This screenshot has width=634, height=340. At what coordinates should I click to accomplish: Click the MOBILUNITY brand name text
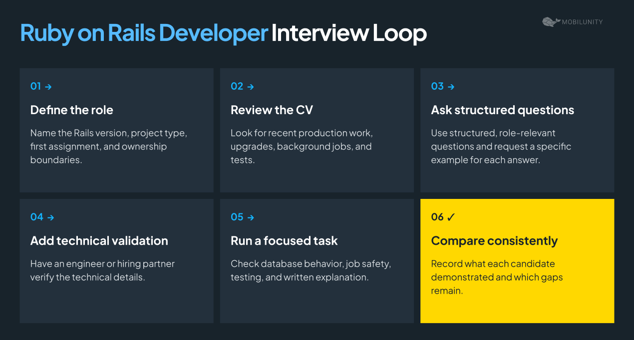583,22
